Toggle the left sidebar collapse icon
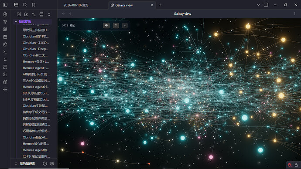 pos(5,5)
